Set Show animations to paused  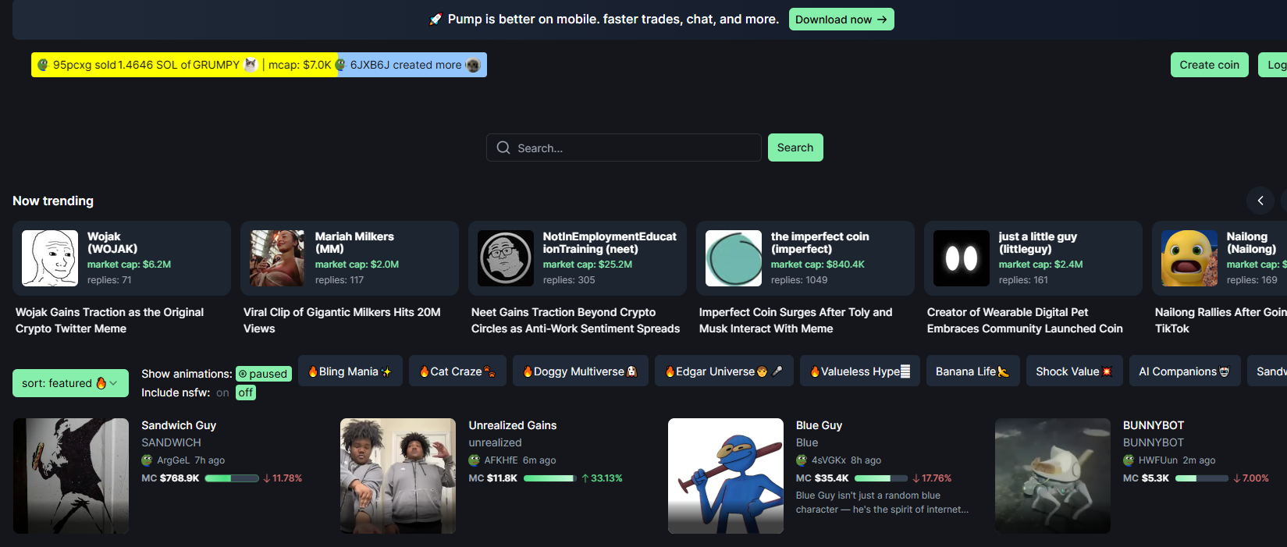coord(264,374)
